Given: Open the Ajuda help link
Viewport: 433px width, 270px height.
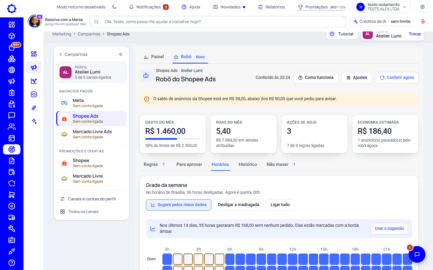Looking at the screenshot, I should tap(191, 7).
